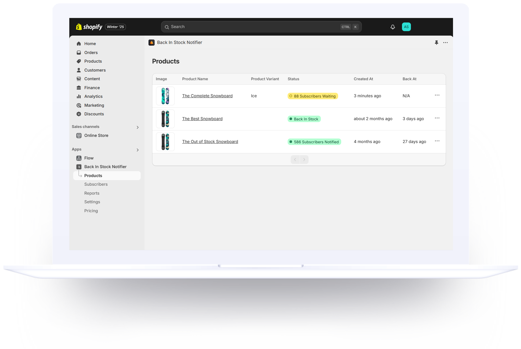Viewport: 521px width, 349px height.
Task: Pin the Back In Stock Notifier app
Action: [437, 42]
